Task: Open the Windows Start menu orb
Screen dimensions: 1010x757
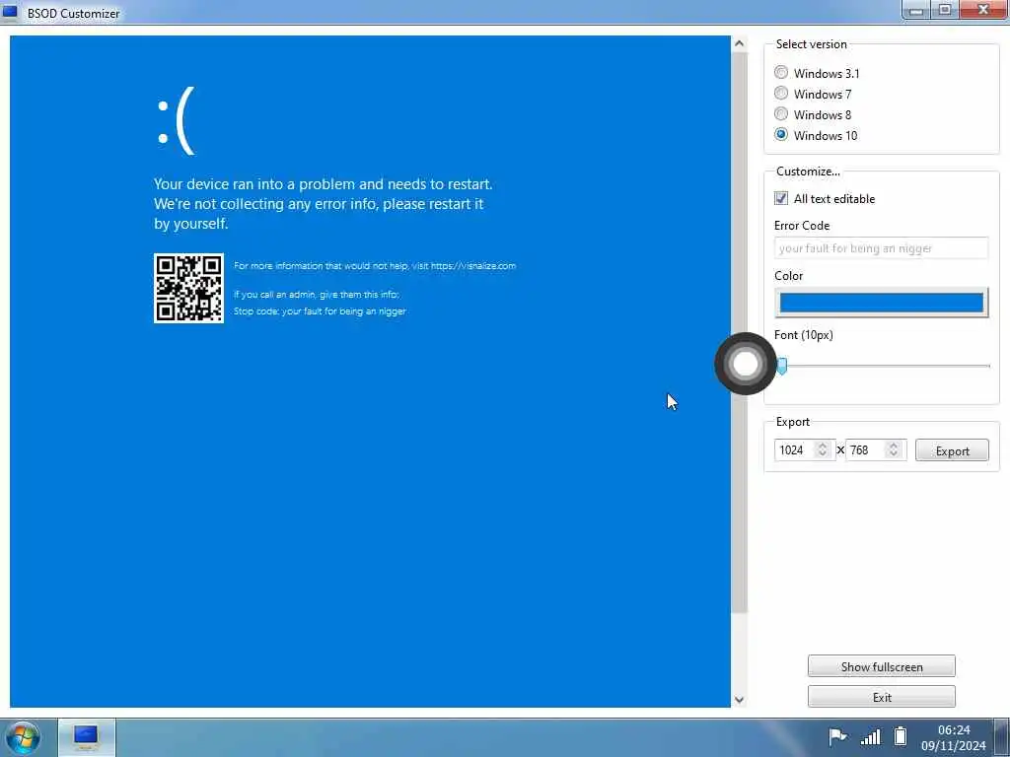Action: (x=23, y=737)
